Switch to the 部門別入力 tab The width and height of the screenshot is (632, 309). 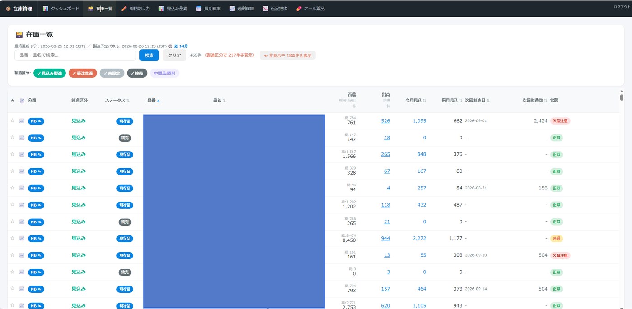pyautogui.click(x=136, y=9)
